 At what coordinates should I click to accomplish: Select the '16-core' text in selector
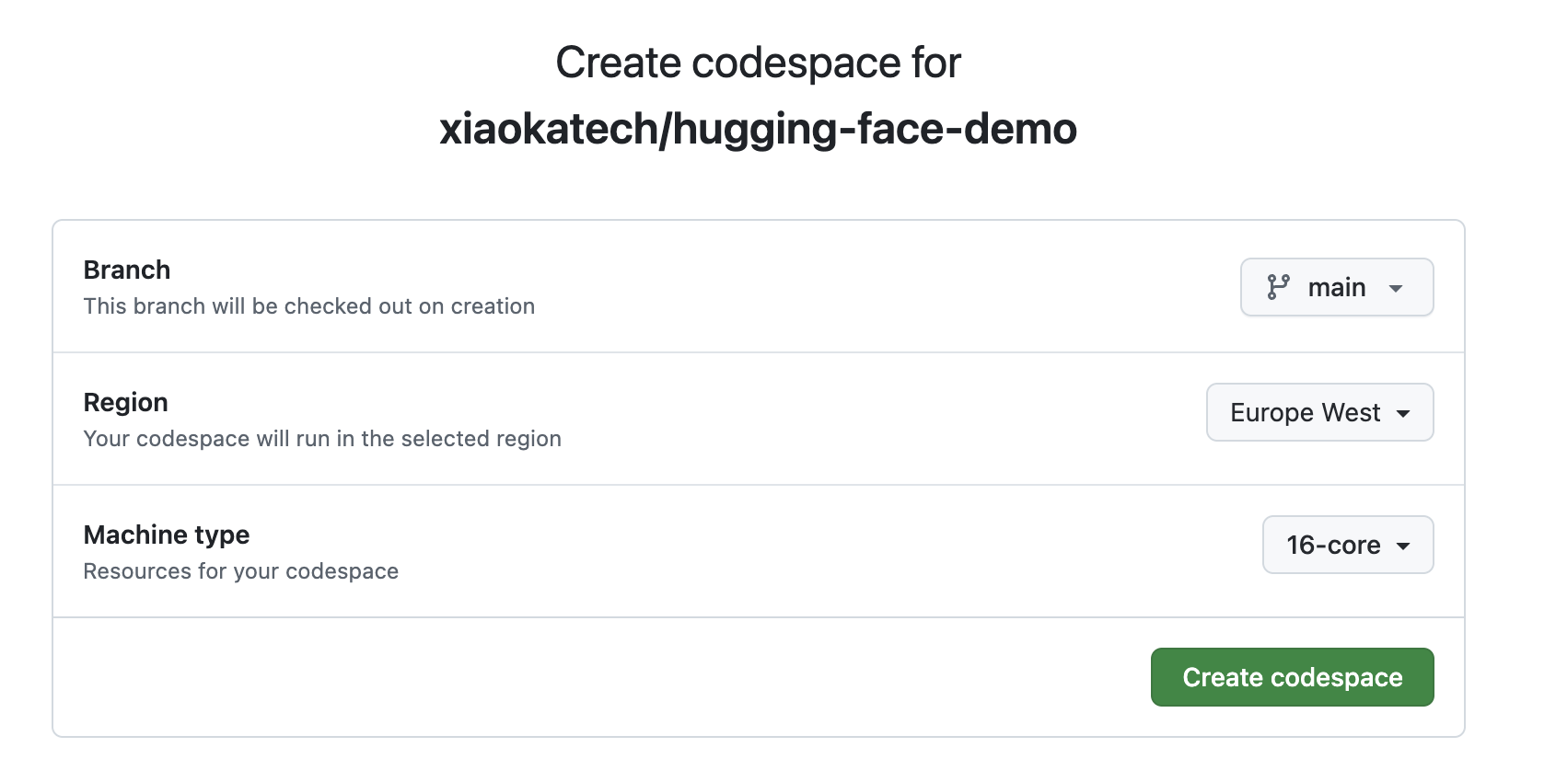[x=1333, y=545]
